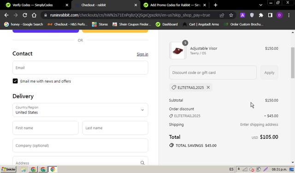
Task: Open Order Custom Brochu bookmark
Action: [244, 24]
